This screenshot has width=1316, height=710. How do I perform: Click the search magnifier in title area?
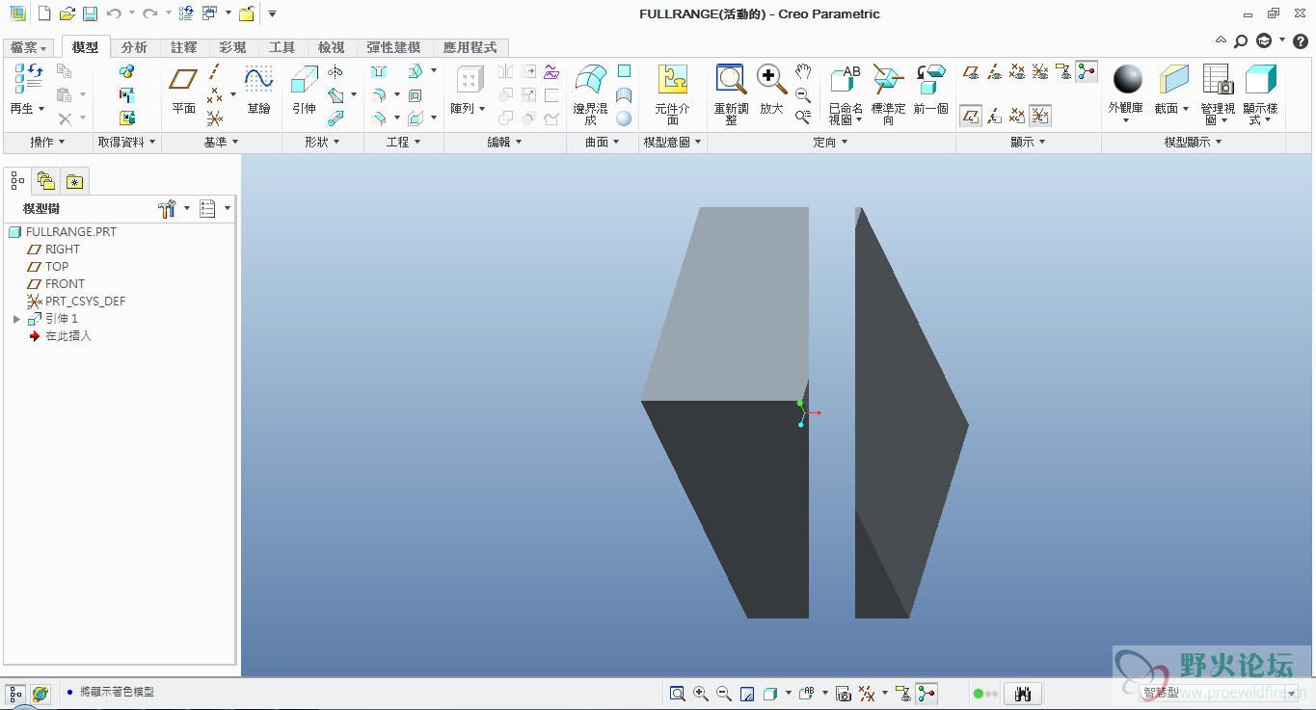coord(1241,41)
